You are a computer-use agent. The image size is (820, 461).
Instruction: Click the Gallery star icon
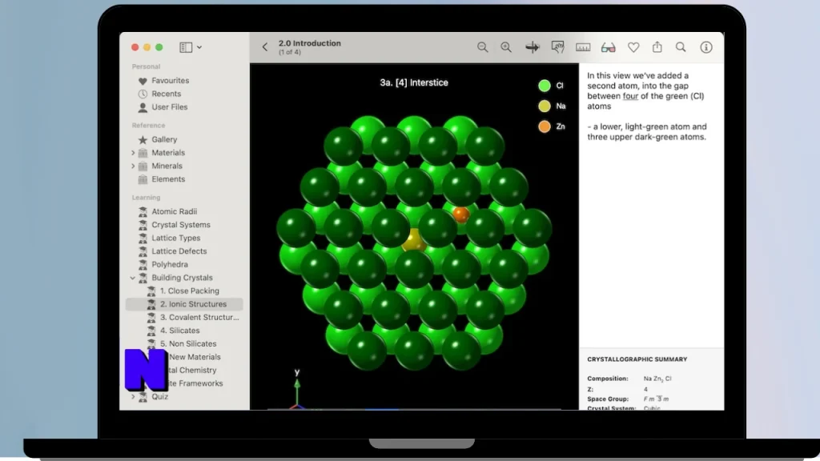pyautogui.click(x=143, y=139)
